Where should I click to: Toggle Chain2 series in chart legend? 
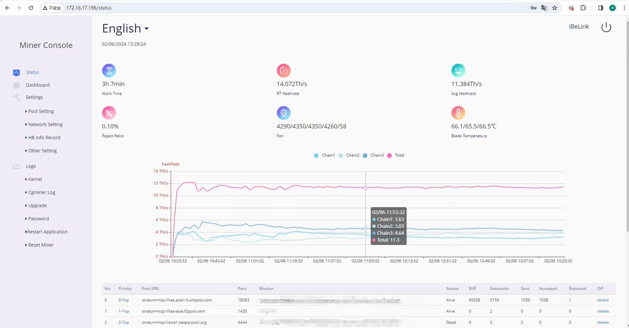(349, 155)
